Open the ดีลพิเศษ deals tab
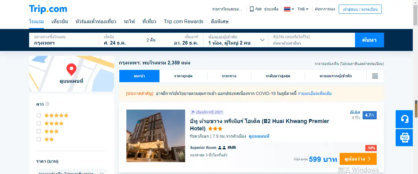418x174 pixels. [x=220, y=21]
